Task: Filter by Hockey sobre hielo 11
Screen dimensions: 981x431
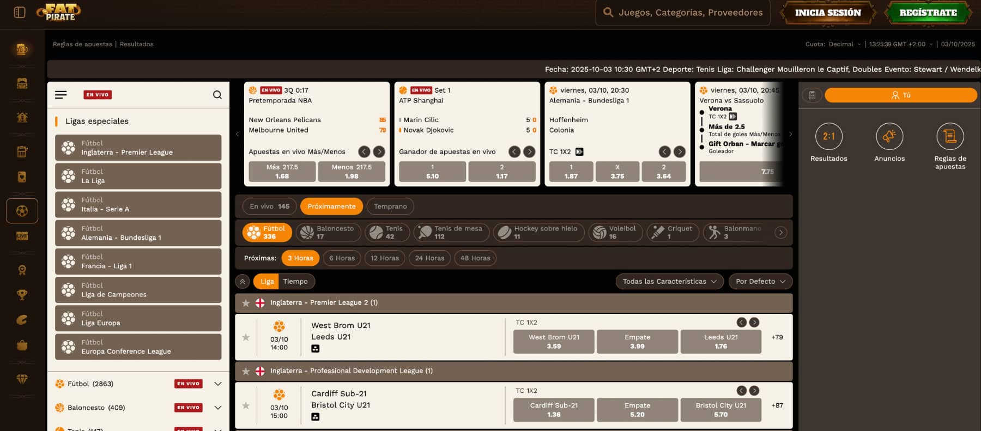Action: point(538,233)
